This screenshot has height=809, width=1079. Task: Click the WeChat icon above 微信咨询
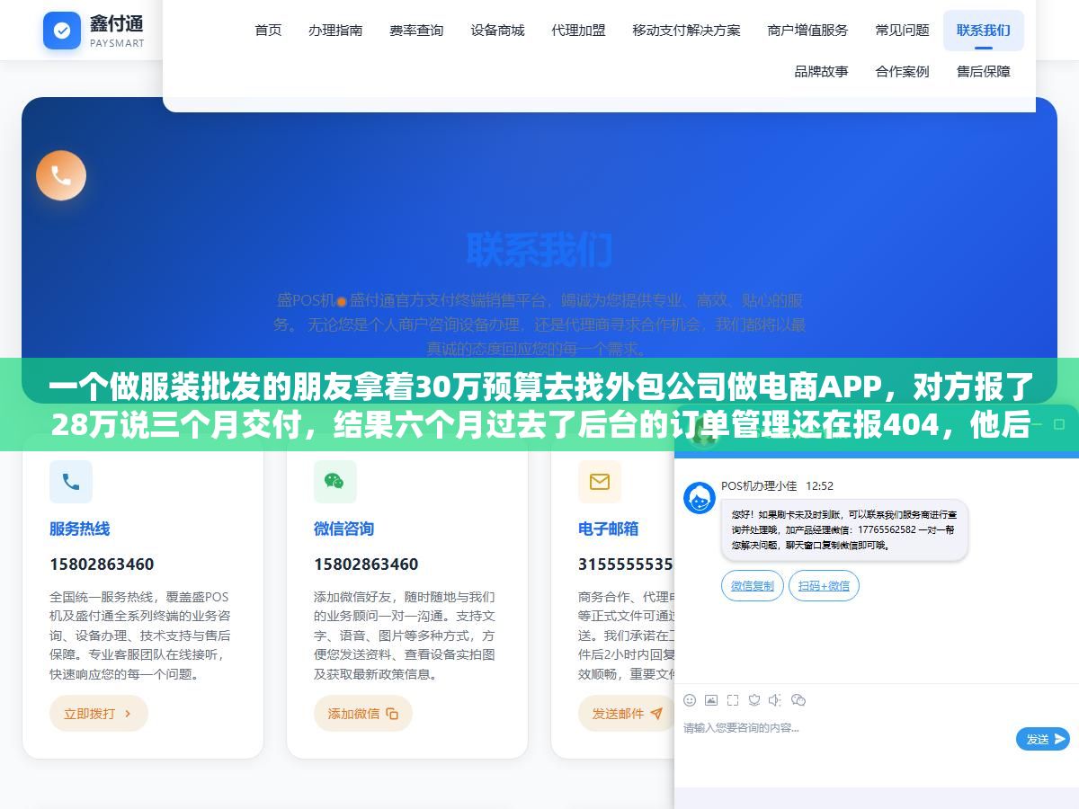[x=334, y=482]
